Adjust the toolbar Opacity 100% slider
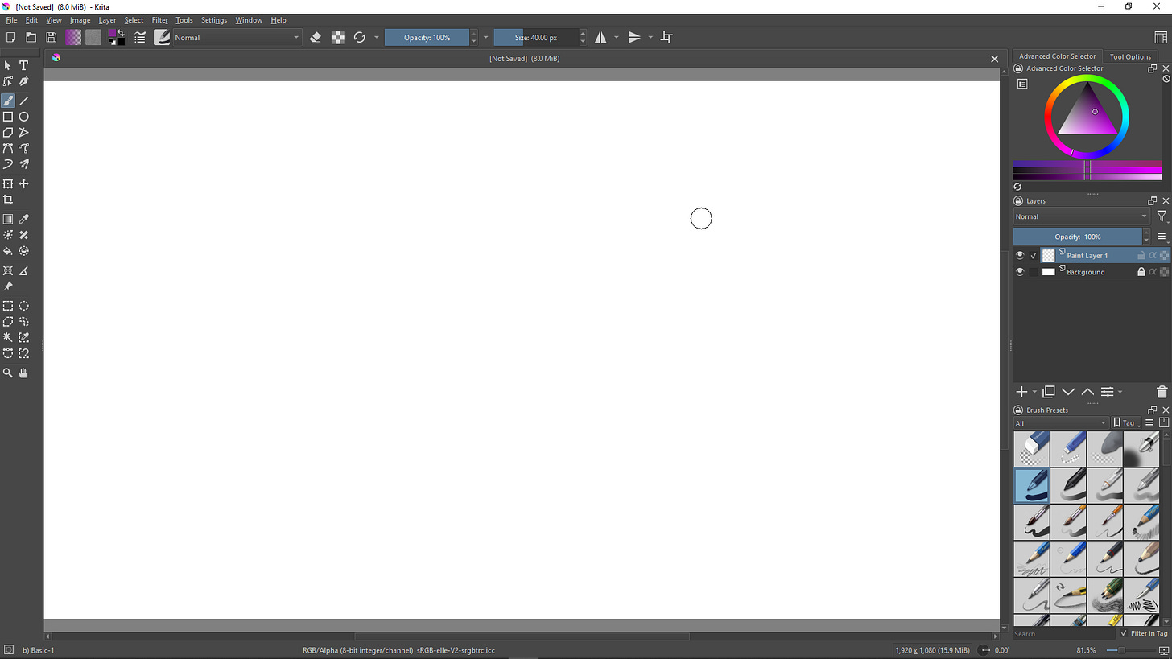Image resolution: width=1172 pixels, height=659 pixels. (427, 37)
